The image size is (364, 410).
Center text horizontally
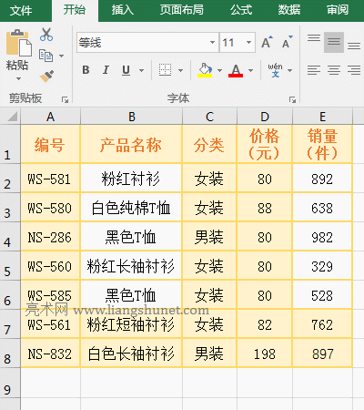point(334,70)
